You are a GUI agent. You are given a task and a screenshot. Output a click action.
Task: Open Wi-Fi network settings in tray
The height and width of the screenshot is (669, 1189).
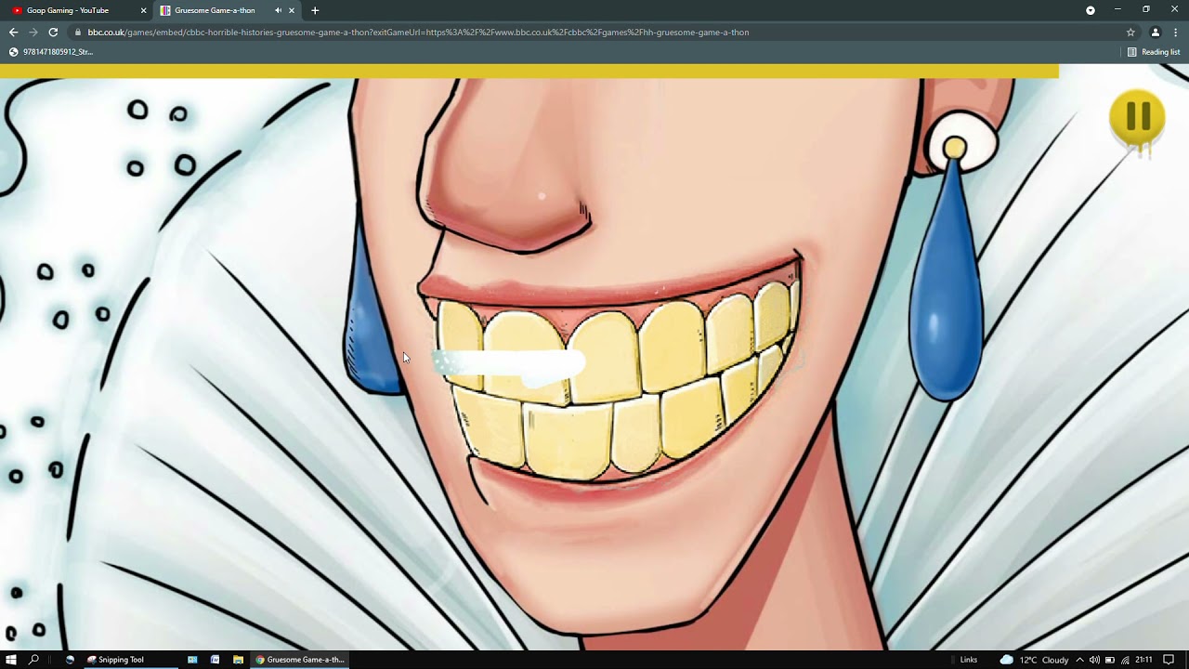(1125, 660)
